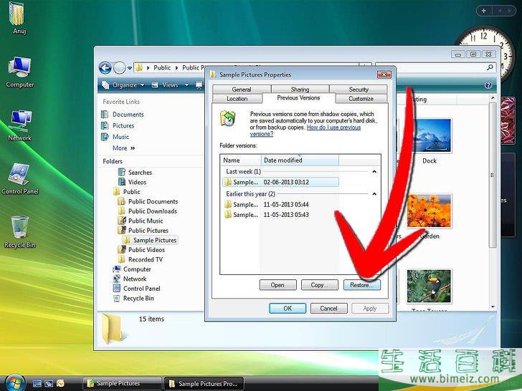Click the Open button
The image size is (522, 391).
pyautogui.click(x=277, y=285)
